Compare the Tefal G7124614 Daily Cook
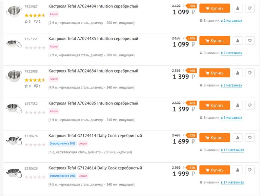The image size is (261, 196). (x=237, y=170)
